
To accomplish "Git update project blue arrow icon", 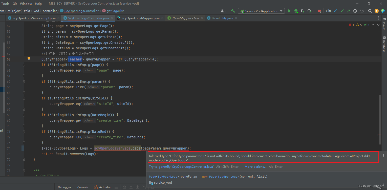I will click(336, 11).
